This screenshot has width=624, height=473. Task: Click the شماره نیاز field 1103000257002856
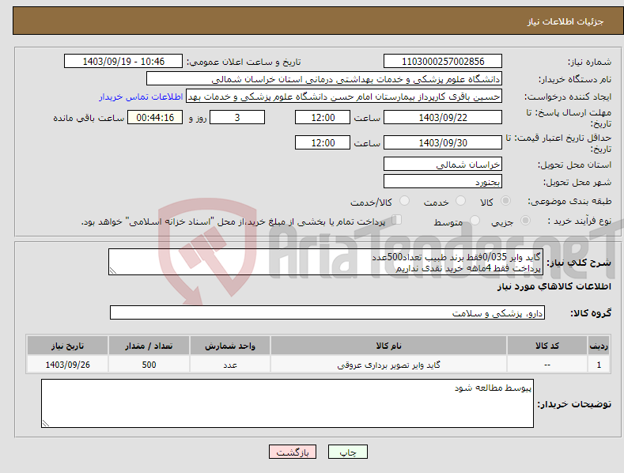(443, 62)
